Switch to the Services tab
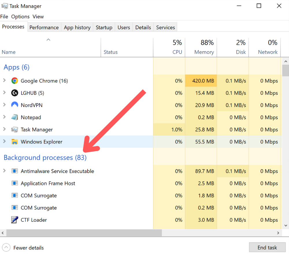289x254 pixels. (x=166, y=27)
